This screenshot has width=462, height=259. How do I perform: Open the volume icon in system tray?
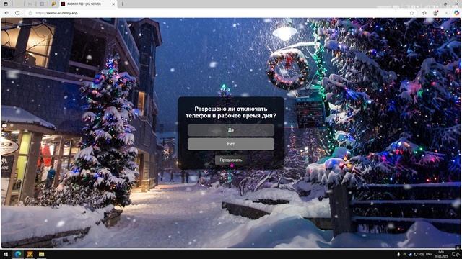(422, 254)
